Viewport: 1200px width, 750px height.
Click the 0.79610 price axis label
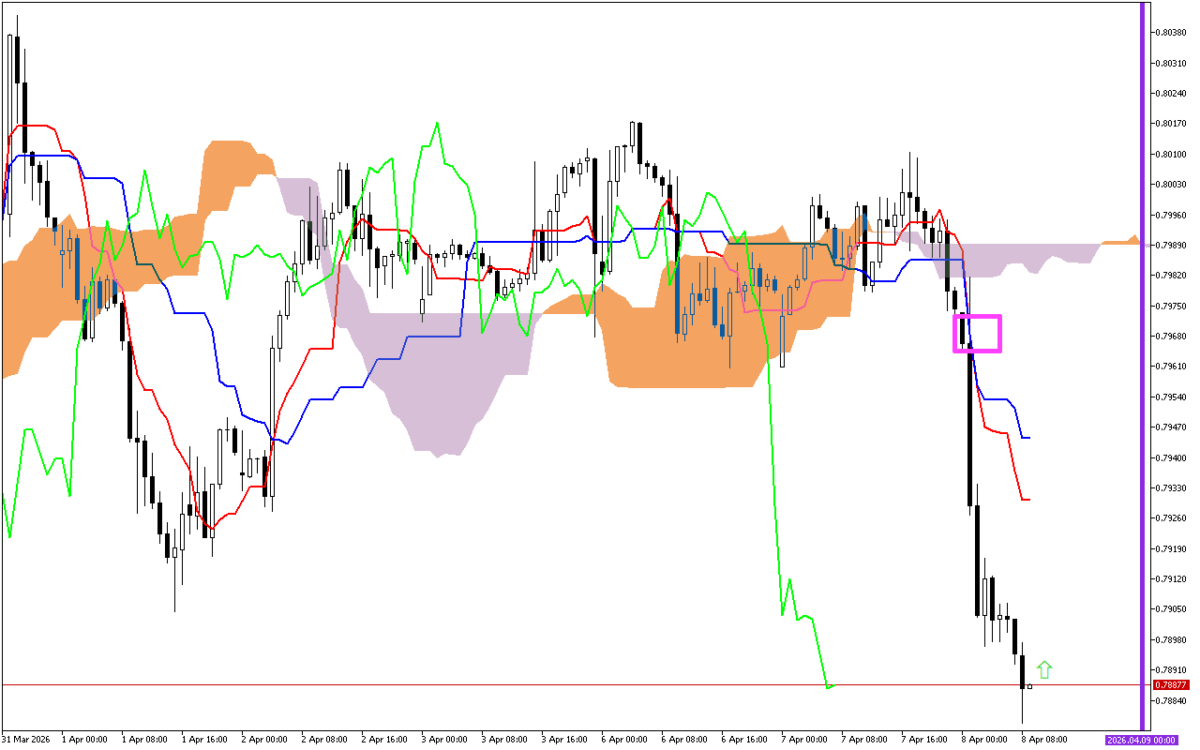coord(1168,367)
